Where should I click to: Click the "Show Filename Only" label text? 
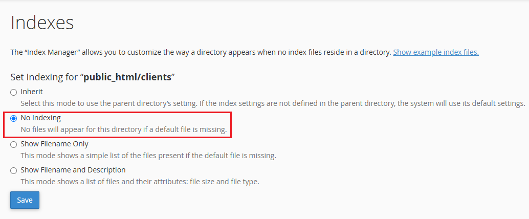click(x=54, y=144)
